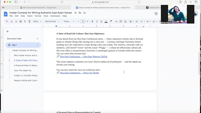Viewport: 201px width, 113px height.
Task: Jump to 'A Personal Note on Repre...' heading
Action: 26,65
